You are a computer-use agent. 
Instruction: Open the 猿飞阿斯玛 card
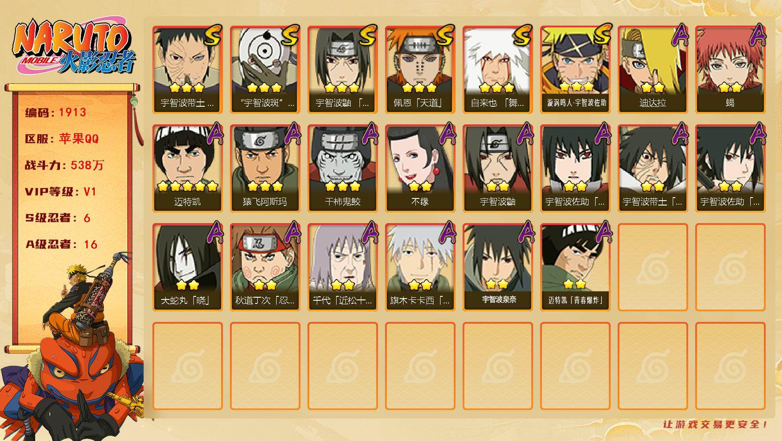pyautogui.click(x=265, y=168)
